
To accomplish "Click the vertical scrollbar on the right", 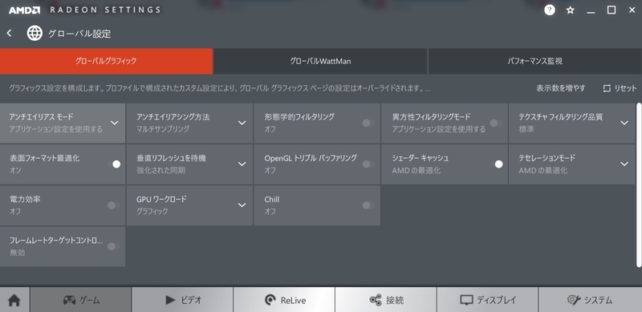I will coord(639,185).
